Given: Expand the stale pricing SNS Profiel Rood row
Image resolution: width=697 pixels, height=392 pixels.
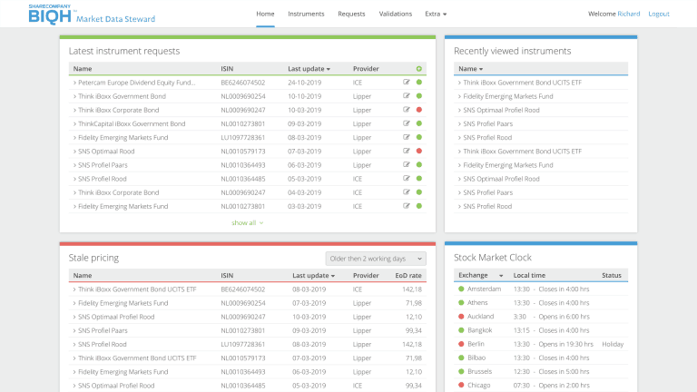Looking at the screenshot, I should click(74, 345).
